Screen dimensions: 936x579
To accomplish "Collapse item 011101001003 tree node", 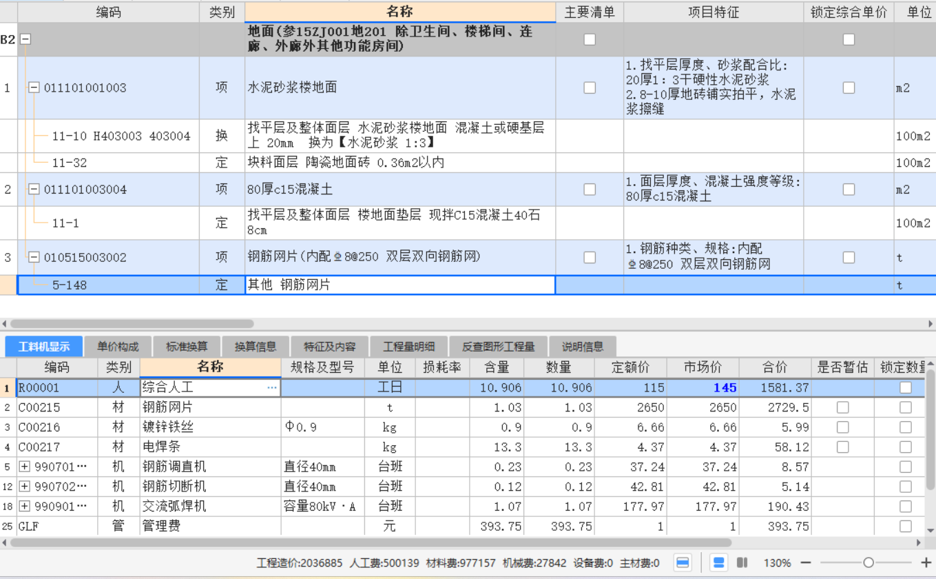I will tap(34, 88).
